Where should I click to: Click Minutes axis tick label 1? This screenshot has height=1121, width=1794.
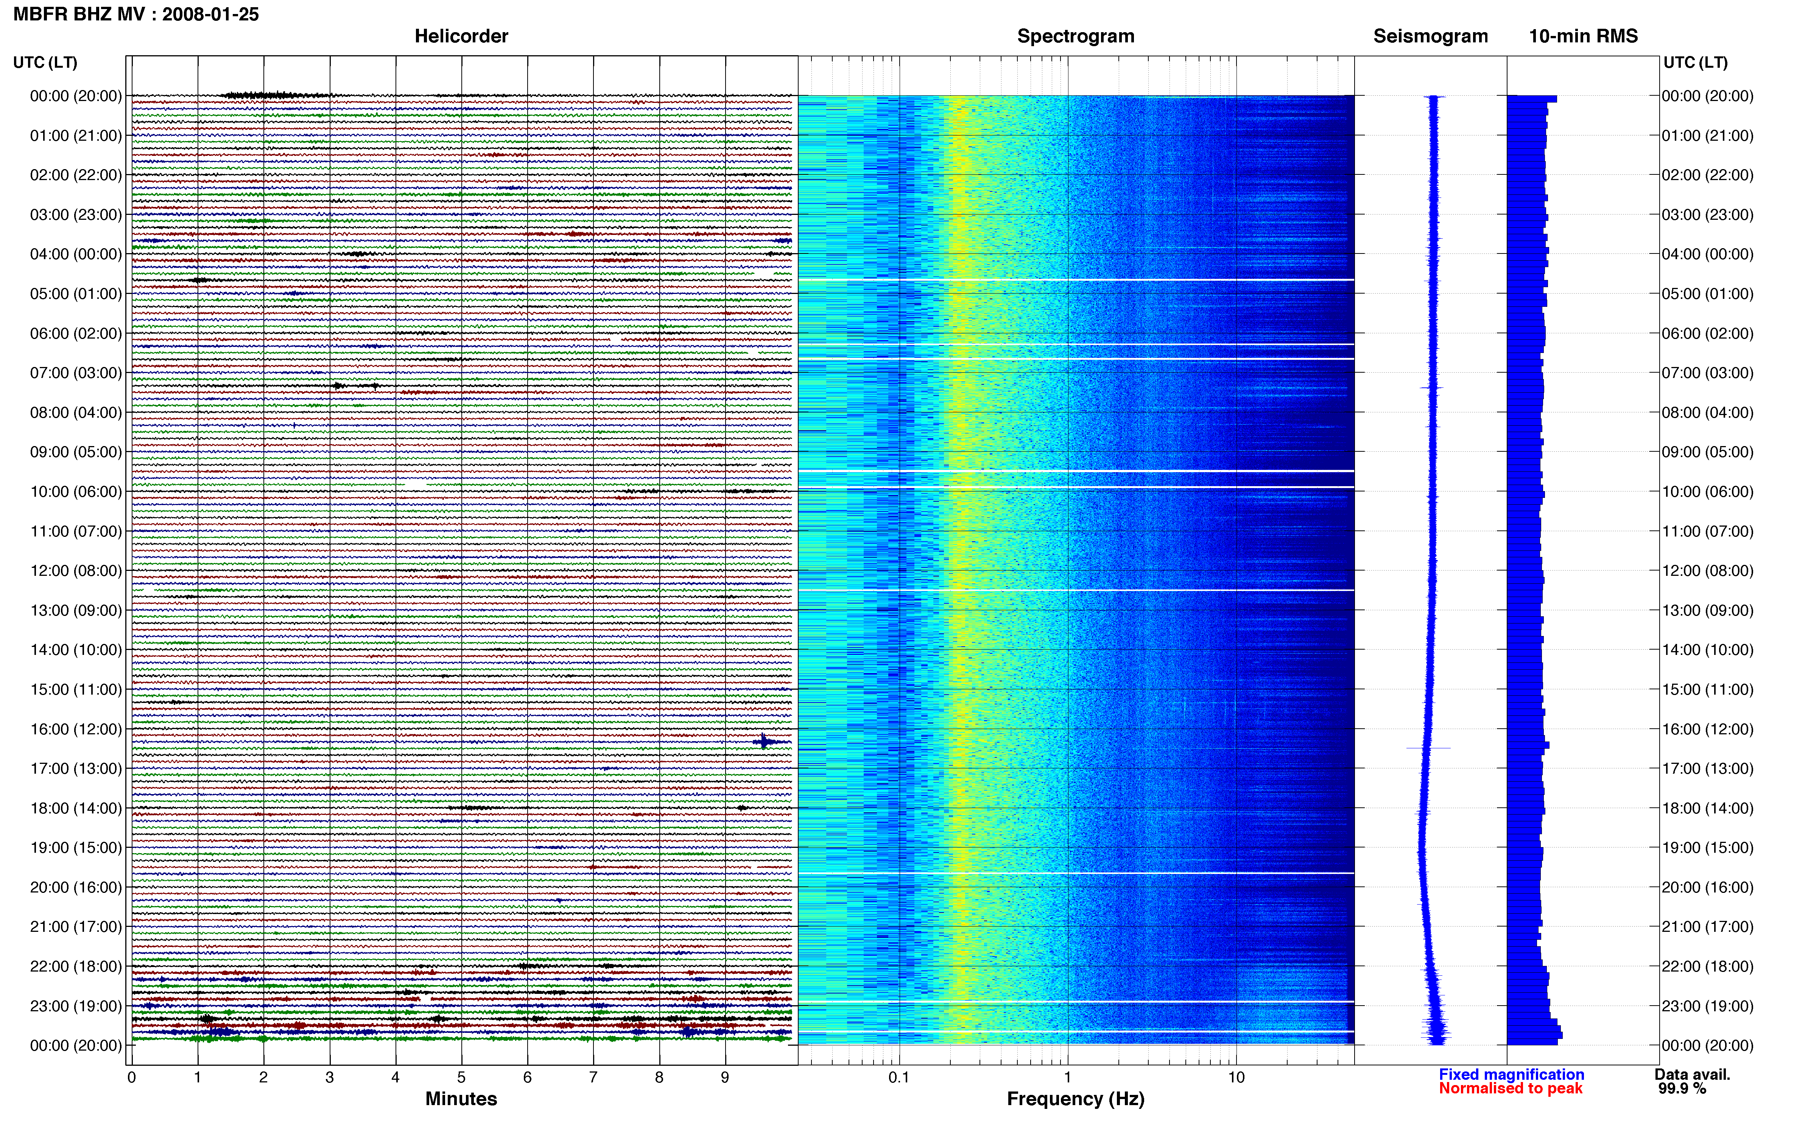point(197,1077)
